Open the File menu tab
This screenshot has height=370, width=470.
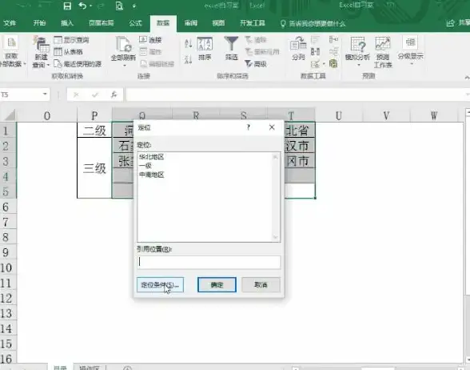10,23
